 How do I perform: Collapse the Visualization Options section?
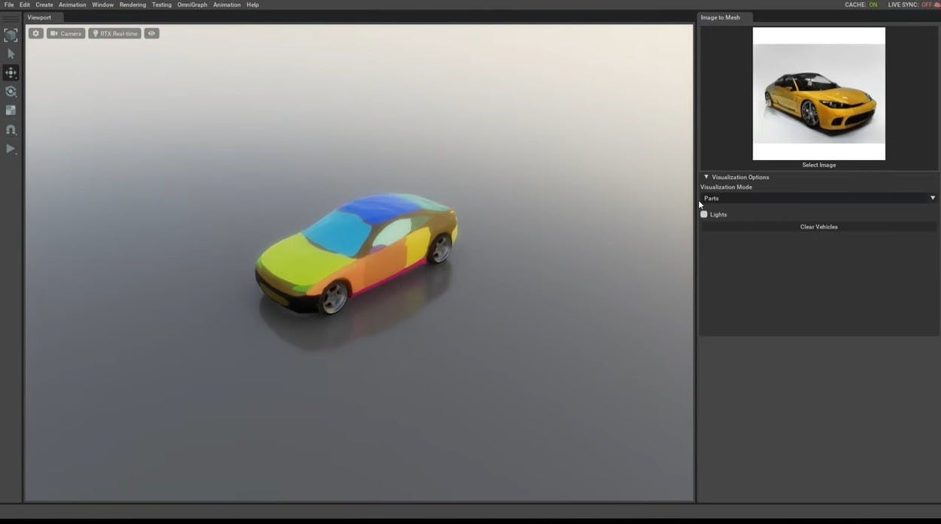coord(706,177)
